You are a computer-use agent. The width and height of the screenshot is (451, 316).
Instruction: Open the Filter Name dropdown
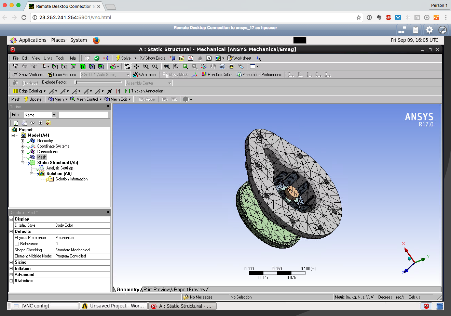54,115
